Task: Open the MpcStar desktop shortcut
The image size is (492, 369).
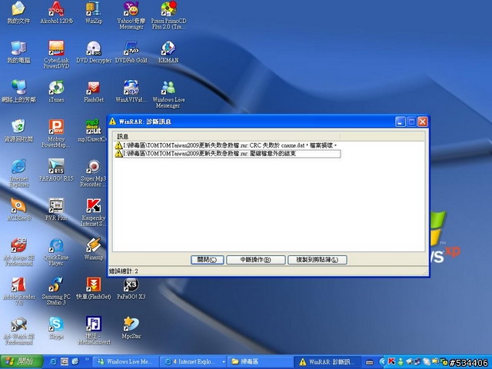Action: 131,328
